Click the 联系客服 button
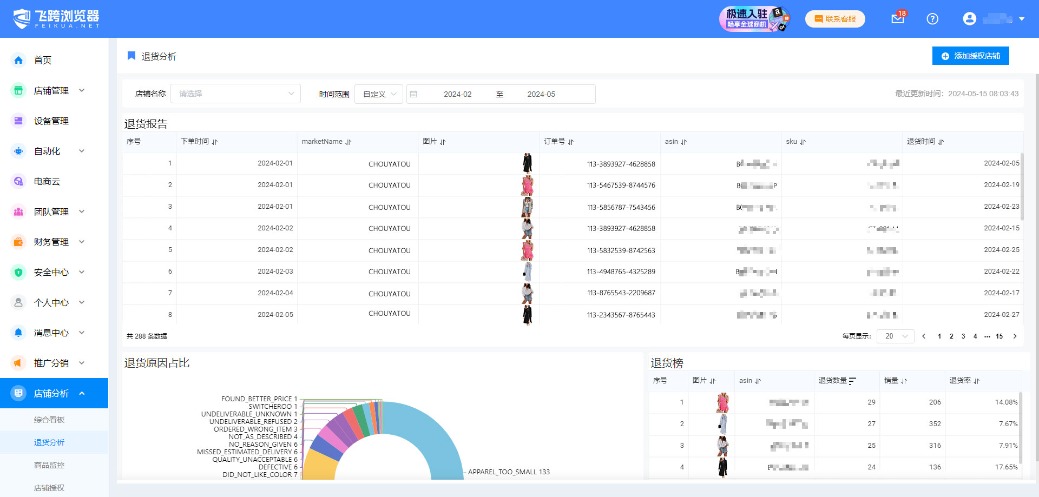The width and height of the screenshot is (1039, 497). click(x=835, y=19)
